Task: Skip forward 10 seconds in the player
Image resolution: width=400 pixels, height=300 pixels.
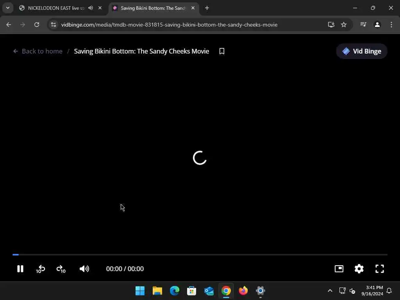Action: coord(61,269)
